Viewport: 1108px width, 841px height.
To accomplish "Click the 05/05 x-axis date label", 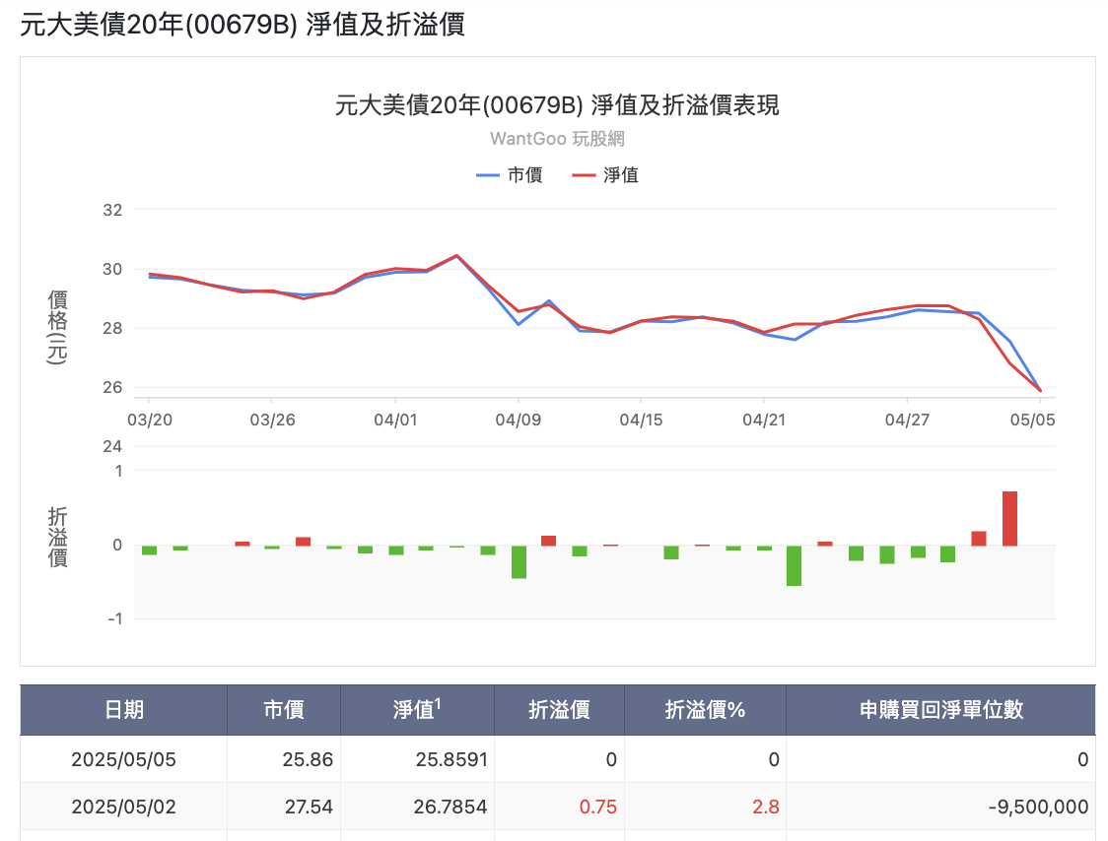I will tap(1032, 420).
